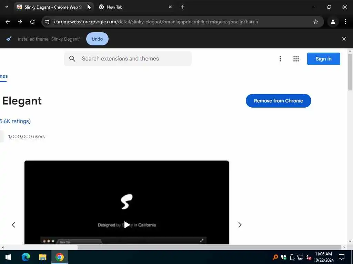Click the Elegant theme title heading
Viewport: 353px width, 264px height.
[x=22, y=101]
